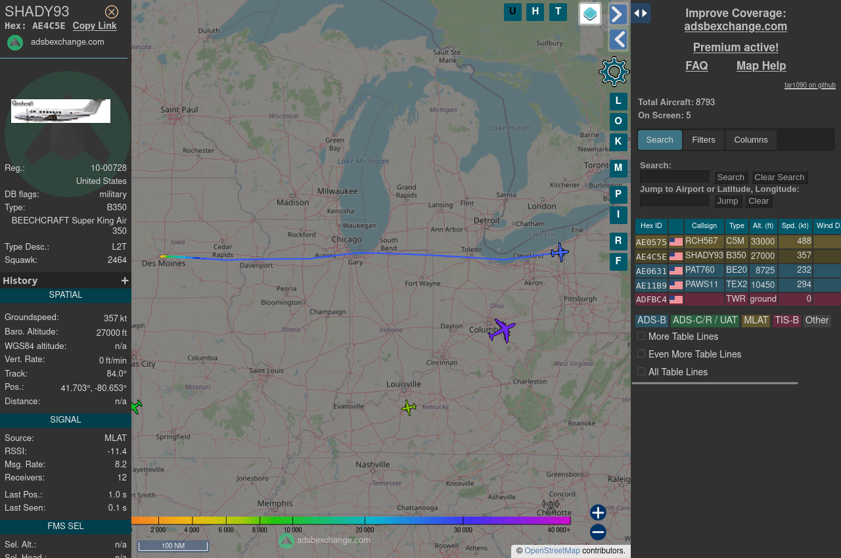Click the Search button
Screen dimensions: 841x558
point(731,177)
